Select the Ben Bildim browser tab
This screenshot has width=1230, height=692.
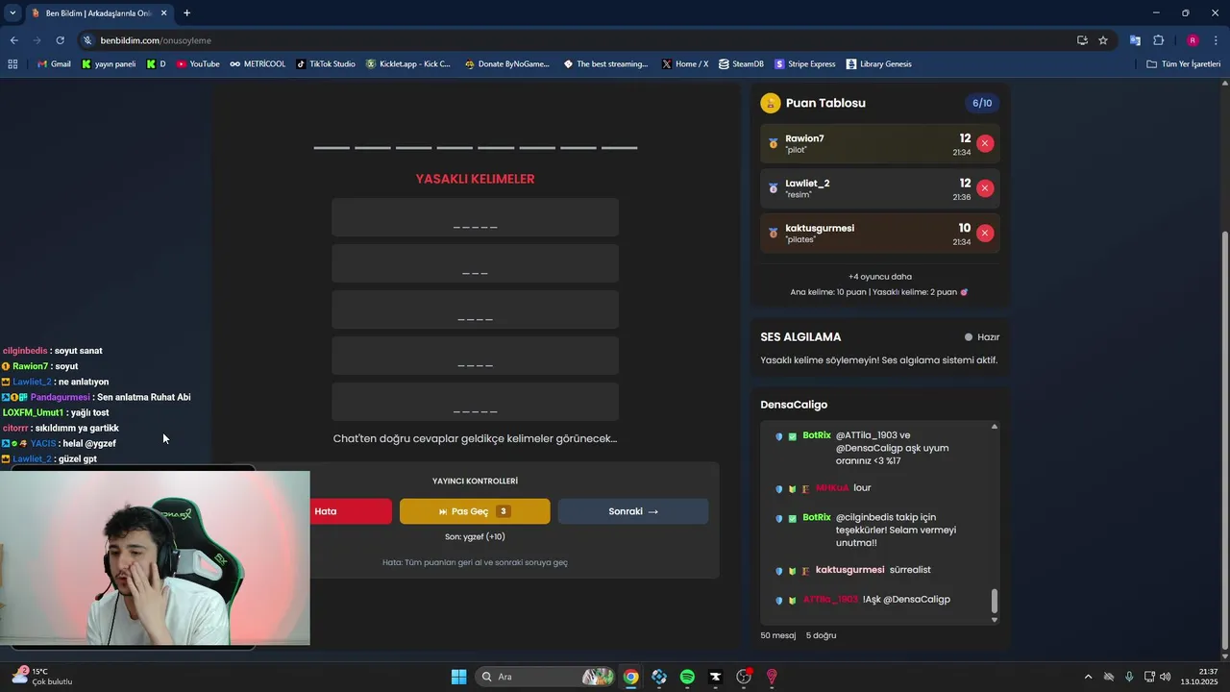point(98,12)
